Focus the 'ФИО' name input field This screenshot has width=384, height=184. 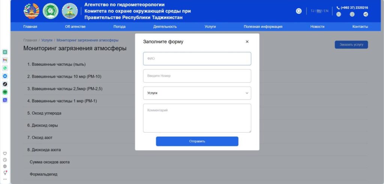[197, 59]
